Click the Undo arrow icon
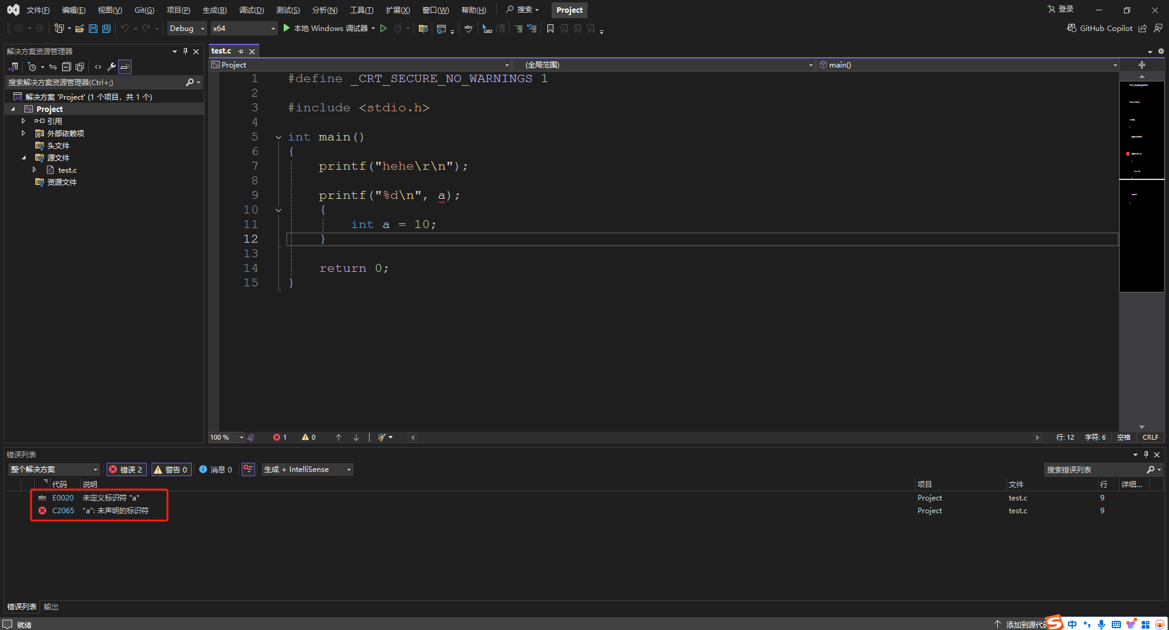Image resolution: width=1169 pixels, height=630 pixels. (125, 29)
